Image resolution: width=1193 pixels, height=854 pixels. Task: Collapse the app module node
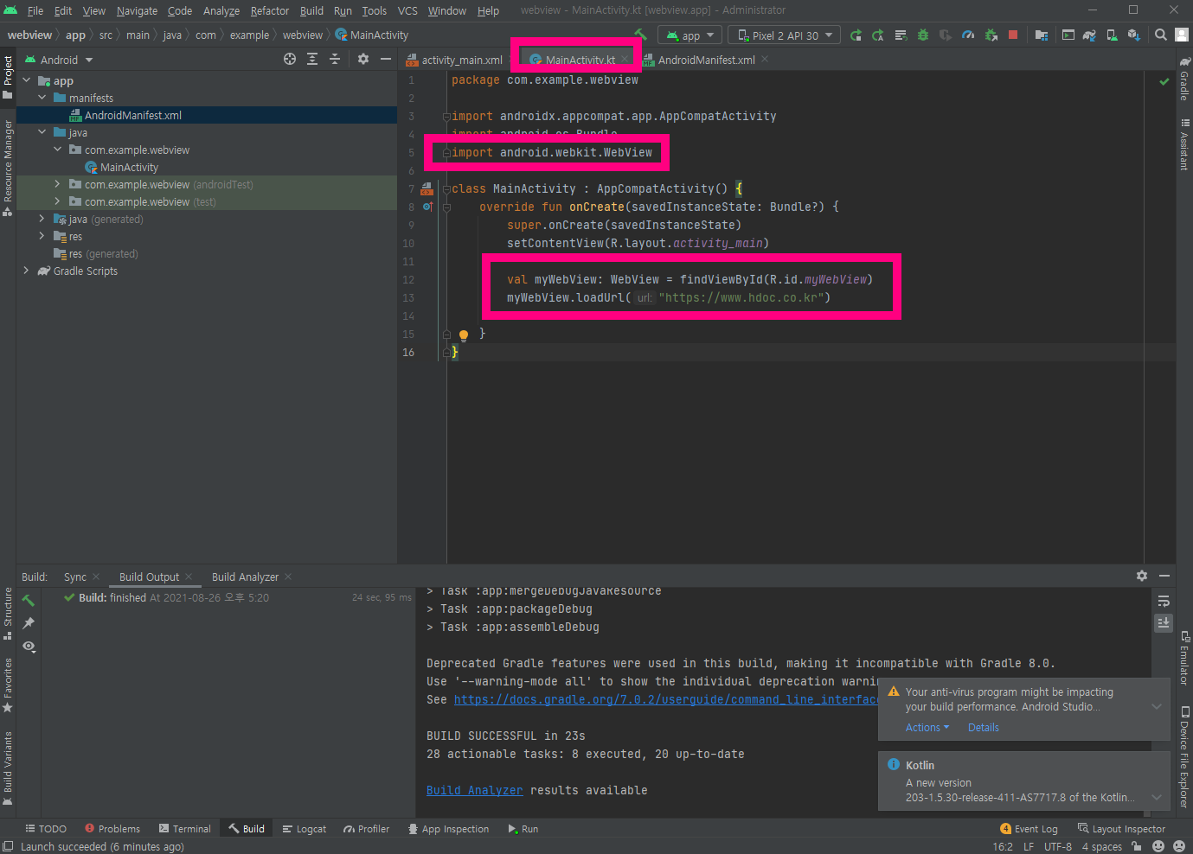[x=26, y=80]
